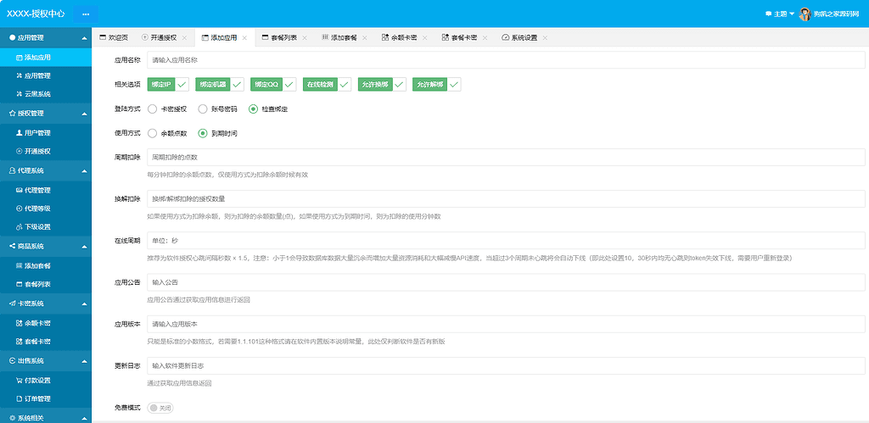Turn on the 免费模式 switch
869x423 pixels.
click(160, 408)
